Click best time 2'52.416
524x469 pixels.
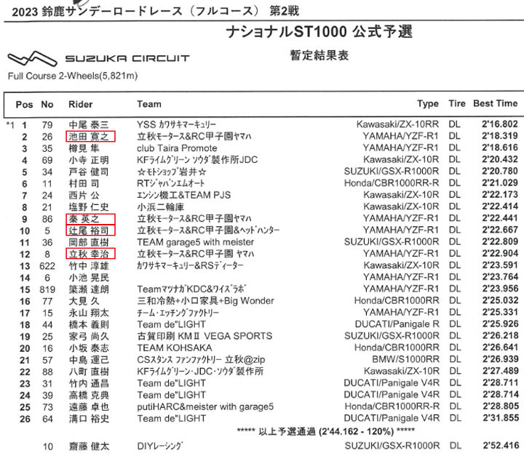[x=500, y=446]
